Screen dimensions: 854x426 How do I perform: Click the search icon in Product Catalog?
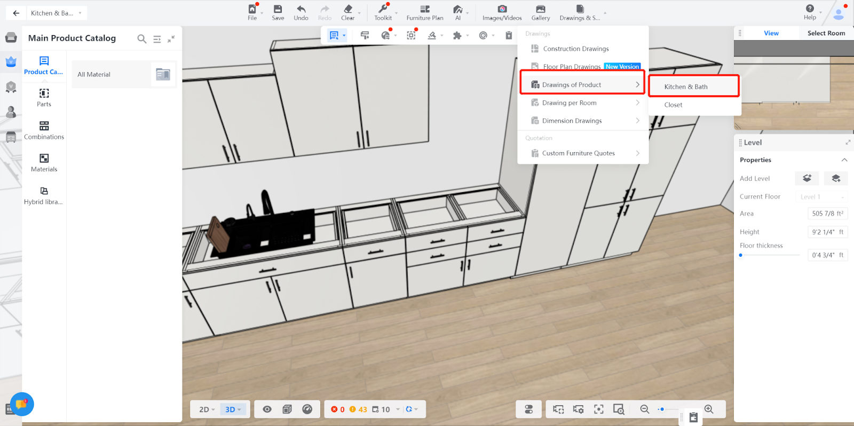point(141,39)
